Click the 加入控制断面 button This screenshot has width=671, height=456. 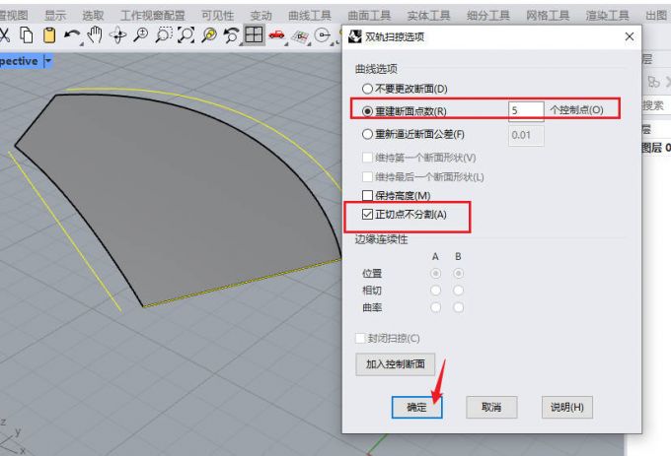click(395, 364)
